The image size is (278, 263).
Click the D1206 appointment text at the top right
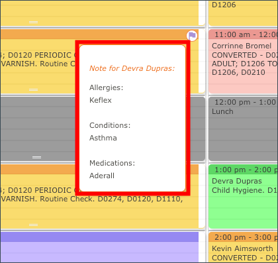click(x=224, y=5)
